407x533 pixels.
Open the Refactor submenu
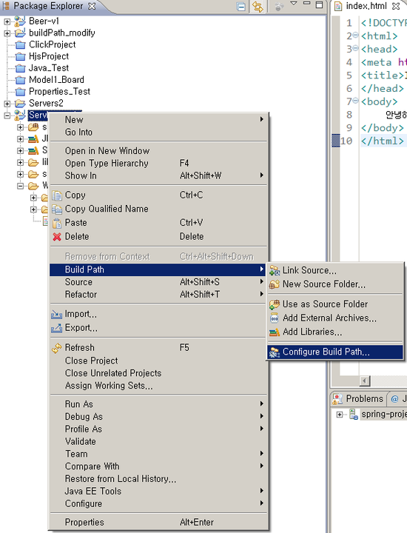point(158,295)
